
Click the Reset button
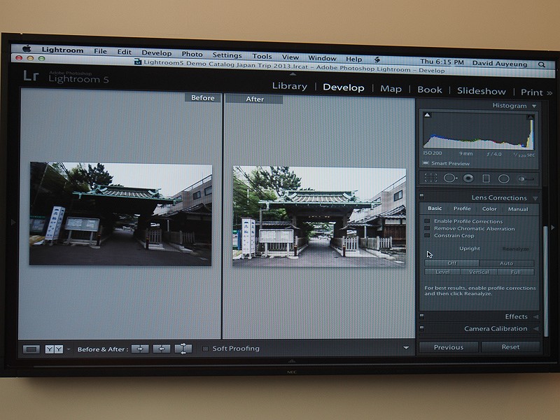[x=510, y=346]
